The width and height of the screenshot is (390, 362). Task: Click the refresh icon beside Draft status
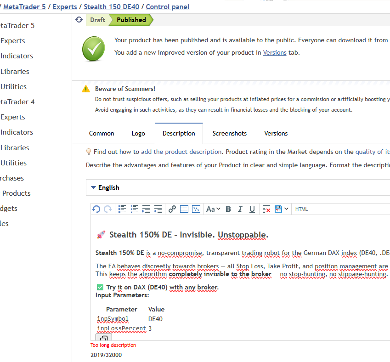[79, 20]
